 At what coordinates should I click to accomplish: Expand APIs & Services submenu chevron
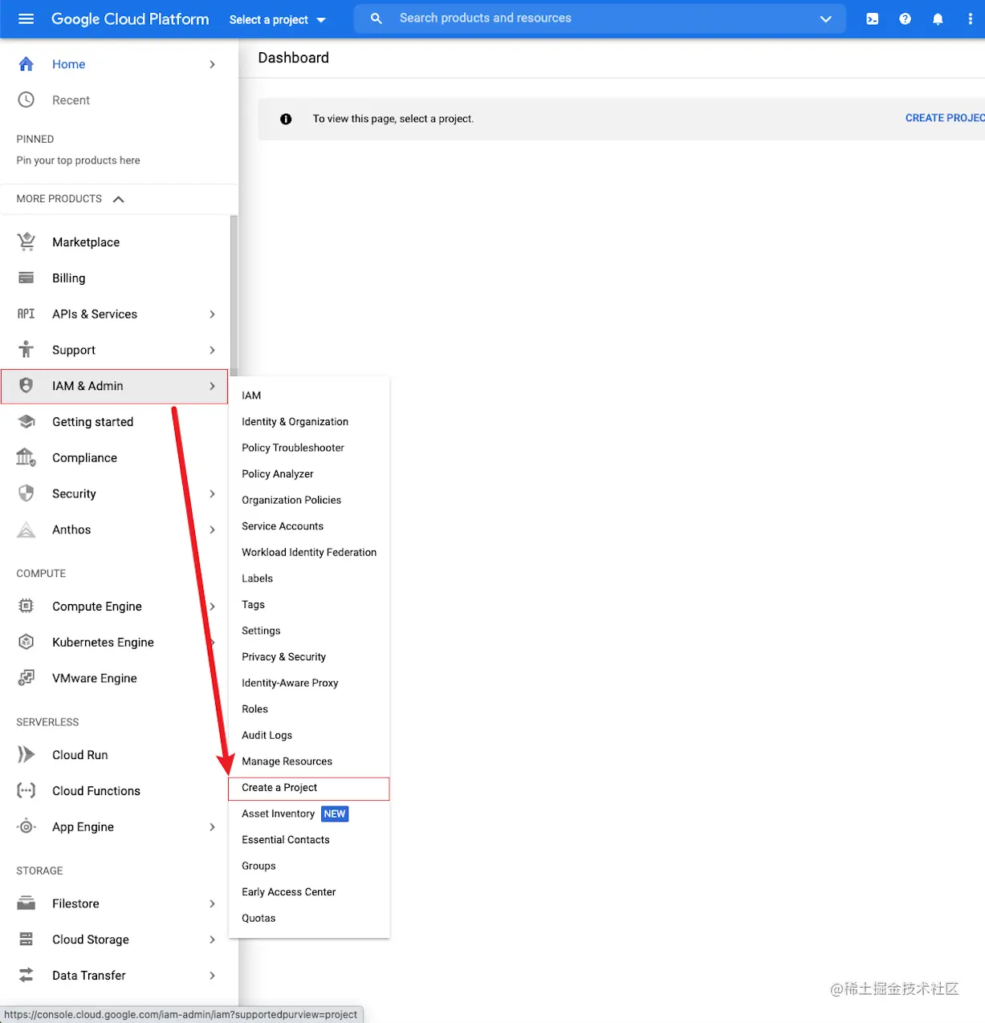point(212,314)
